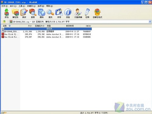Click the View (查看) toolbar icon
This screenshot has width=152, height=114.
point(33,13)
